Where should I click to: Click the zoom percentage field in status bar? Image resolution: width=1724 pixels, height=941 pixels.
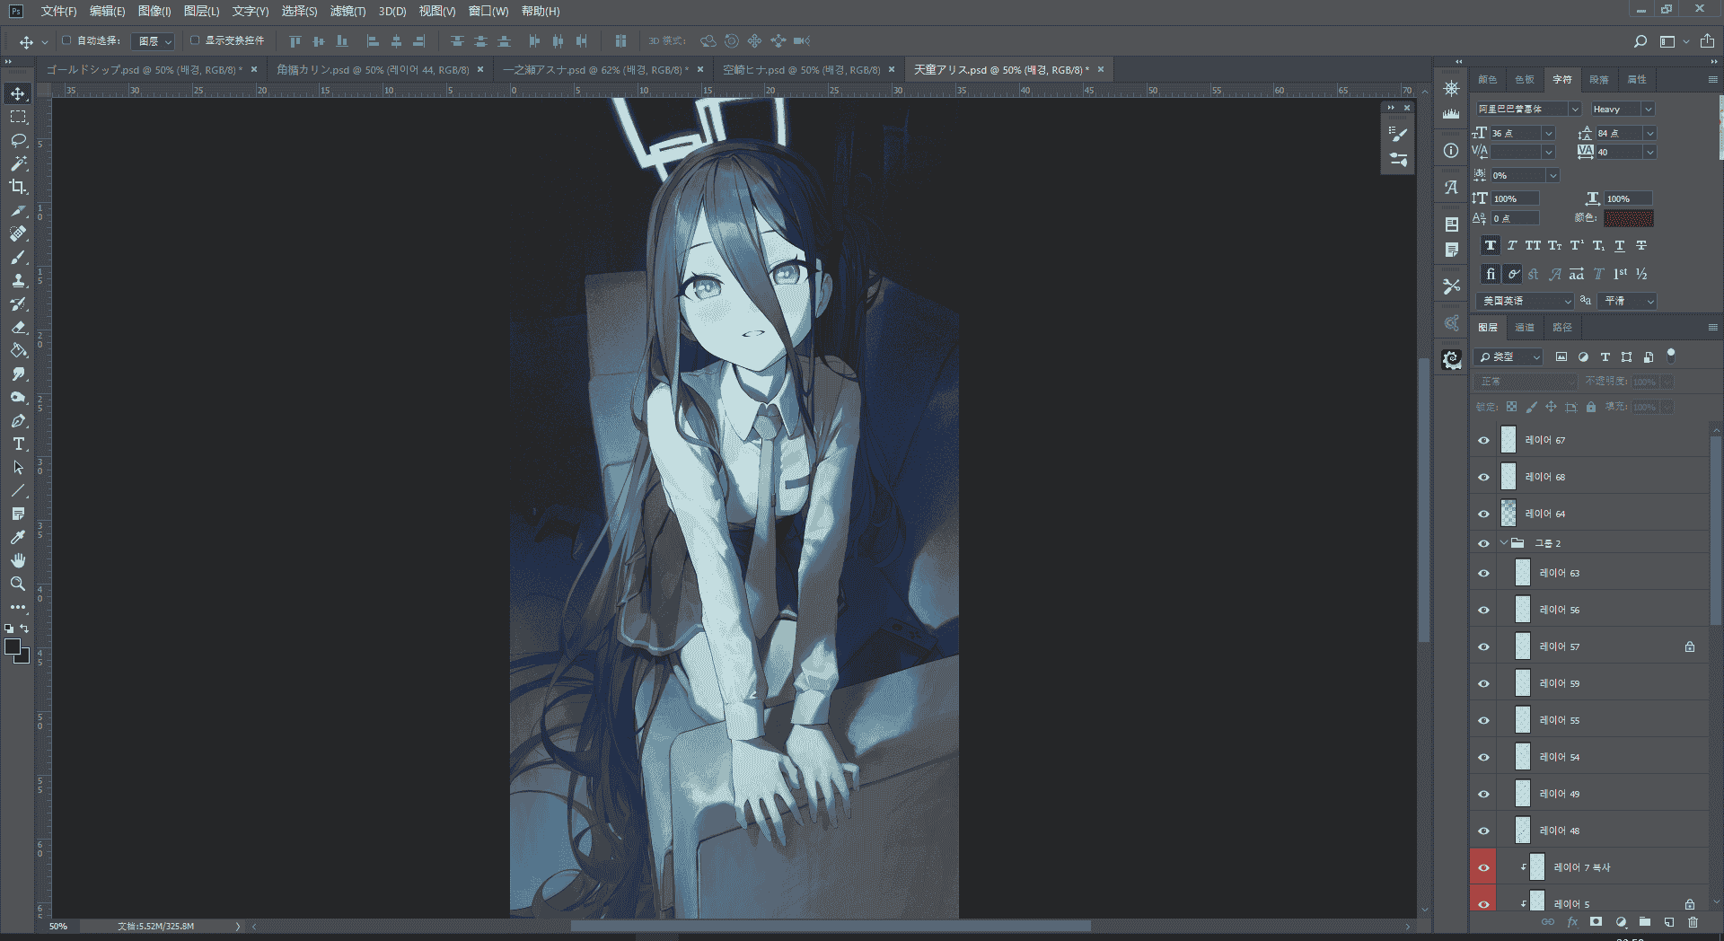coord(58,926)
